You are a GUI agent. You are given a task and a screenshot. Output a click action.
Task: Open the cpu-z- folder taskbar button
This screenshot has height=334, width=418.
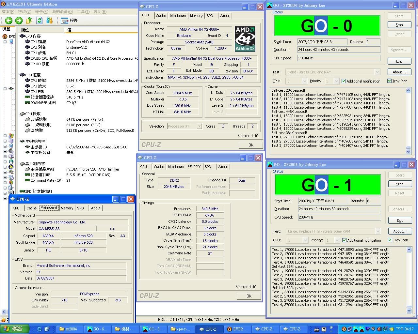(182, 329)
